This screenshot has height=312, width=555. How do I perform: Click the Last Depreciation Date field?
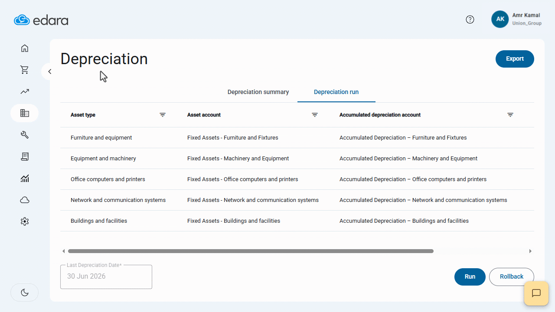click(106, 276)
